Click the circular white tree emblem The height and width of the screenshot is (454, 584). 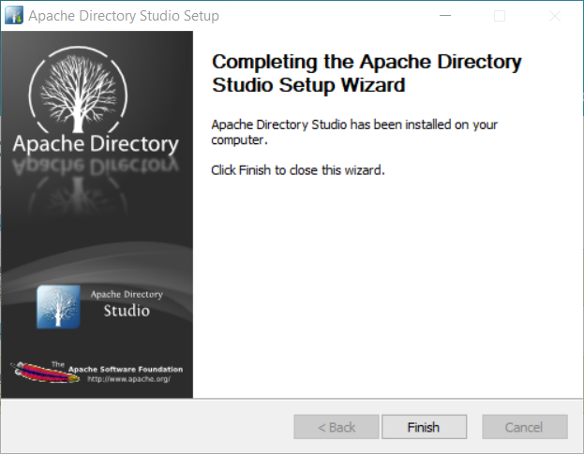click(x=78, y=89)
